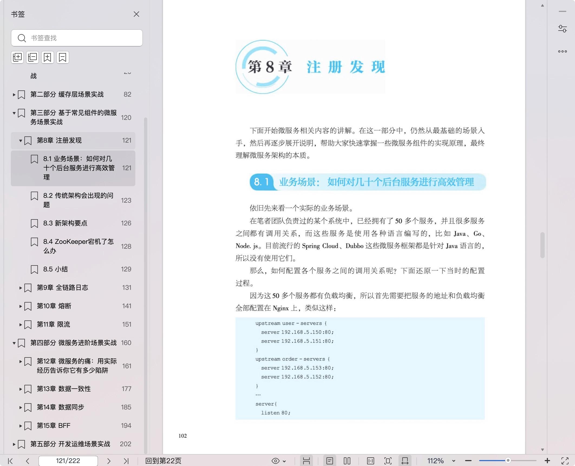The height and width of the screenshot is (466, 575).
Task: Click the bookmarks panel scrollbar
Action: click(x=146, y=285)
